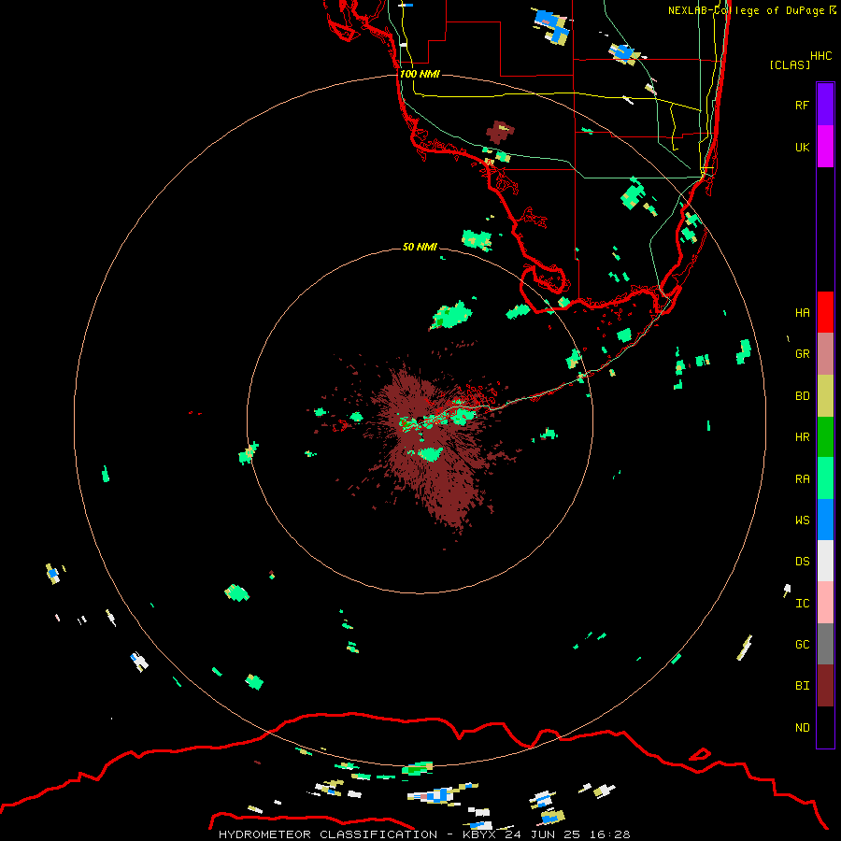Click the 16:28 timestamp
The width and height of the screenshot is (841, 841).
[x=608, y=834]
